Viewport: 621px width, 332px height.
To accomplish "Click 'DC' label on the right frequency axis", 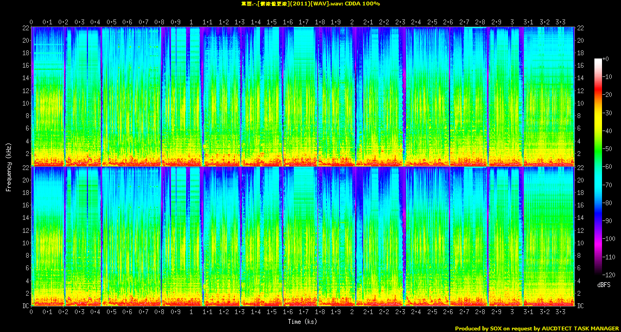I will (x=580, y=306).
